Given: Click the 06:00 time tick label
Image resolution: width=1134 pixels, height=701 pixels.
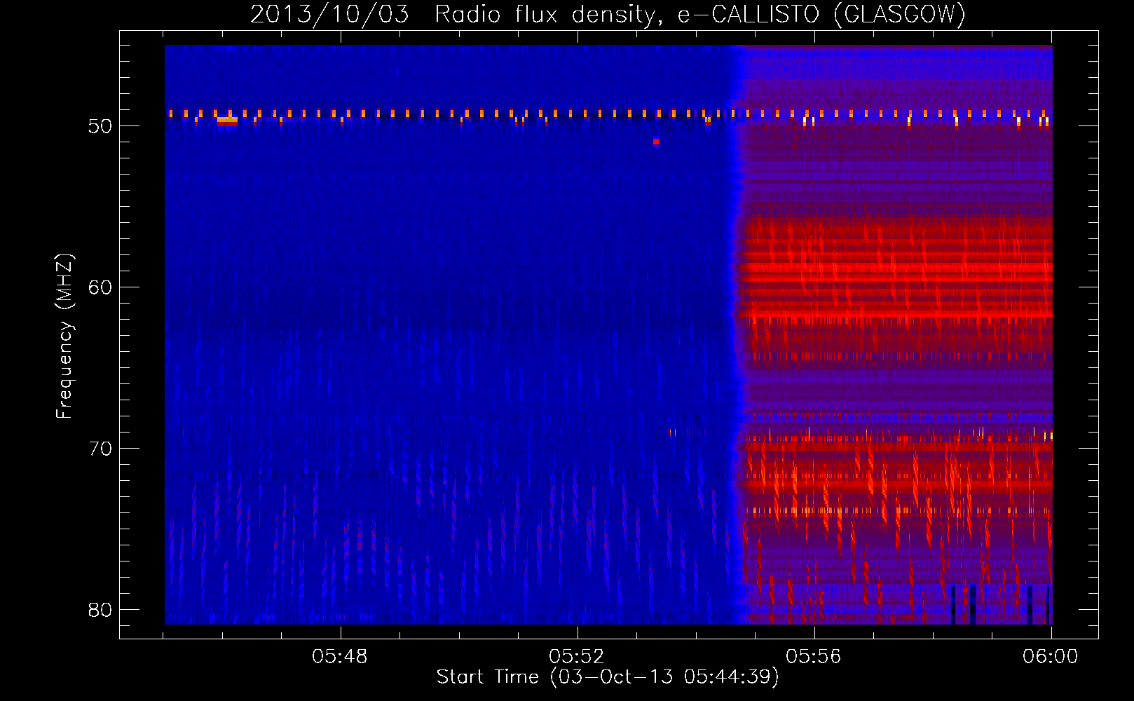Looking at the screenshot, I should [1051, 656].
